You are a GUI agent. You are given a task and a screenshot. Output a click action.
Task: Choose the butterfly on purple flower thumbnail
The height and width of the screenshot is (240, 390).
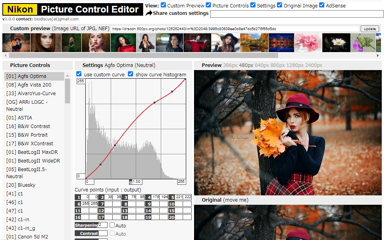[363, 43]
